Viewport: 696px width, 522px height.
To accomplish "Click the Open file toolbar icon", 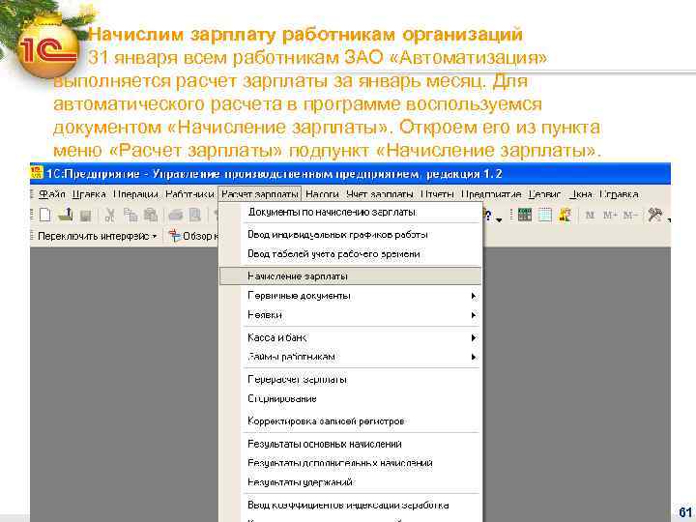I will click(x=66, y=216).
